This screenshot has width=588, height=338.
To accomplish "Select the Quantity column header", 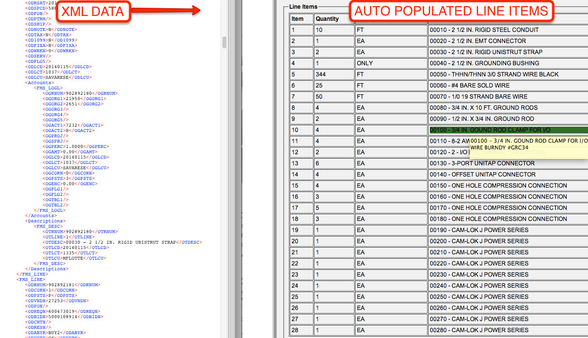I will (x=334, y=19).
